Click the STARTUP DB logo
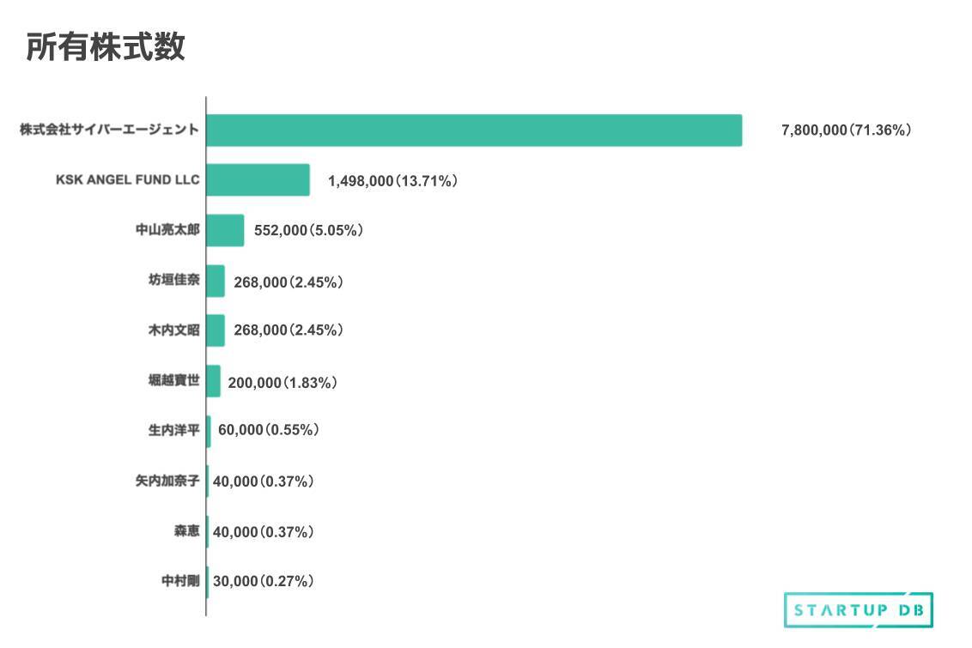Image resolution: width=972 pixels, height=648 pixels. (x=858, y=610)
